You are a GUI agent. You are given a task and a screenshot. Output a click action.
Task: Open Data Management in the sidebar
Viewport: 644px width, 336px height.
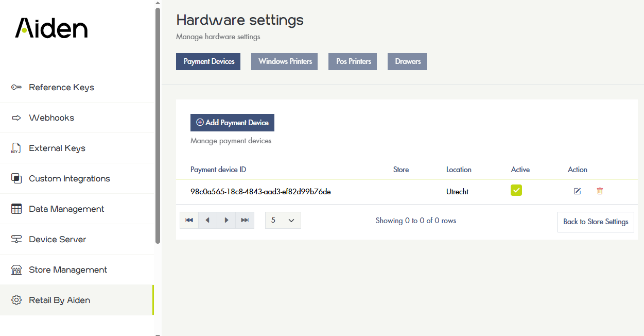[66, 209]
